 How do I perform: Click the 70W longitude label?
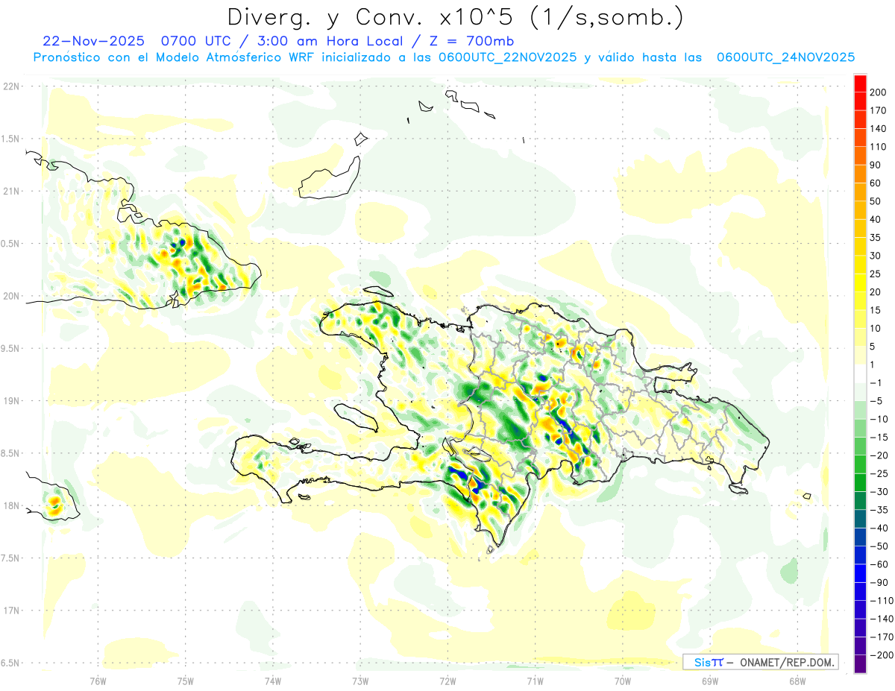tap(622, 681)
